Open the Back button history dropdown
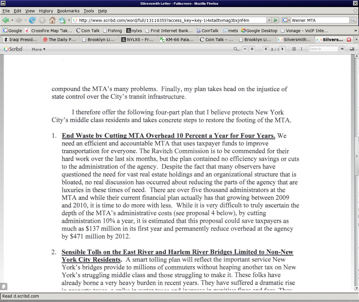The width and height of the screenshot is (359, 302). pyautogui.click(x=12, y=20)
